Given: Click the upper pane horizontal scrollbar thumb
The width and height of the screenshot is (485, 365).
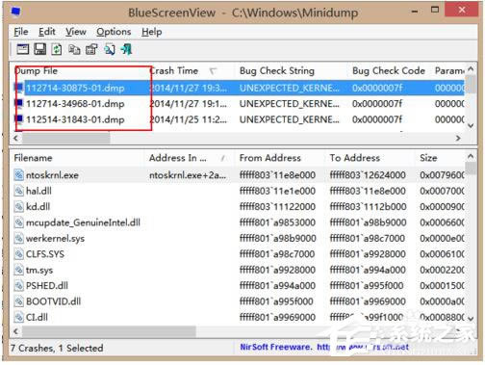Looking at the screenshot, I should pos(65,138).
